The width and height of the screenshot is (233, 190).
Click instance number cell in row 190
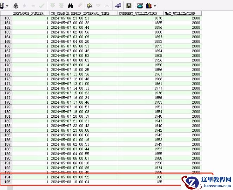point(31,158)
